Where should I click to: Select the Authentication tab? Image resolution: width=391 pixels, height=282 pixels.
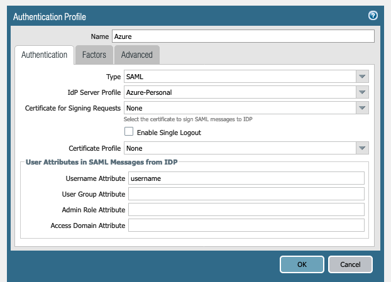click(45, 55)
